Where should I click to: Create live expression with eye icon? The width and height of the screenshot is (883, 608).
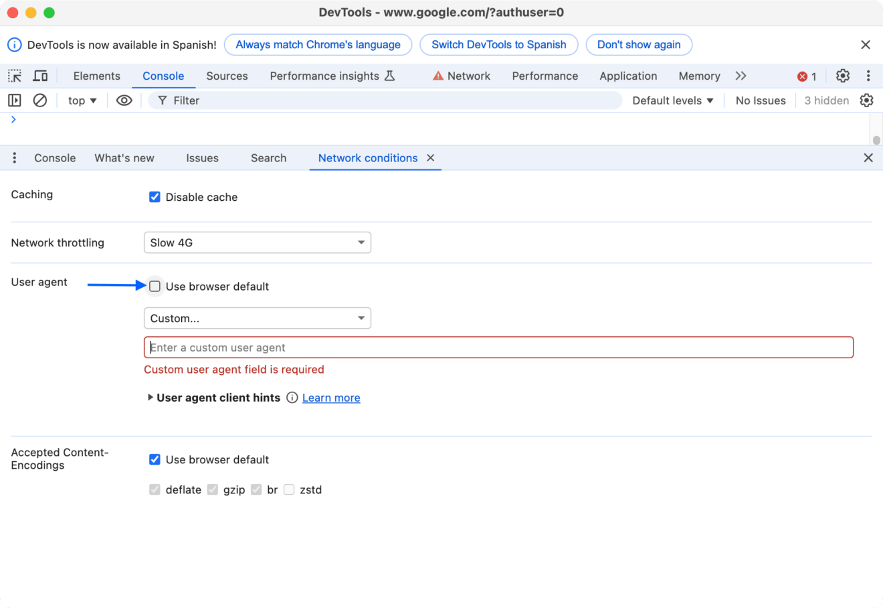(x=124, y=100)
